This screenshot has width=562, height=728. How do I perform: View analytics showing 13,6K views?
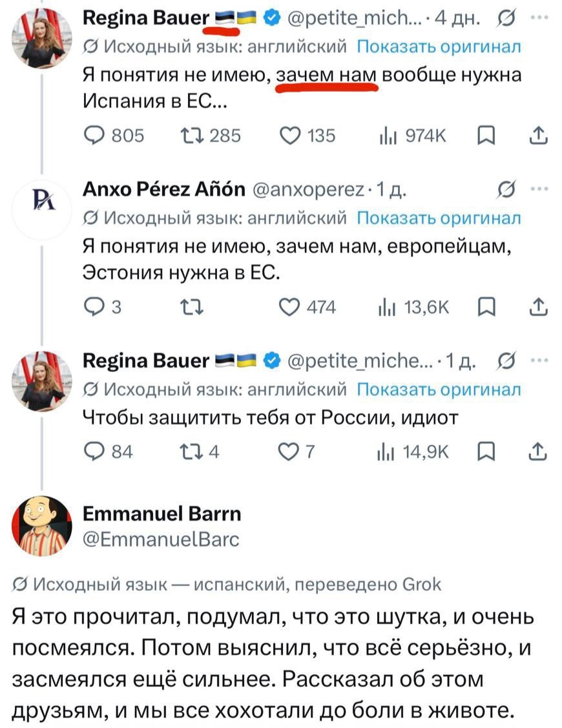[x=414, y=307]
